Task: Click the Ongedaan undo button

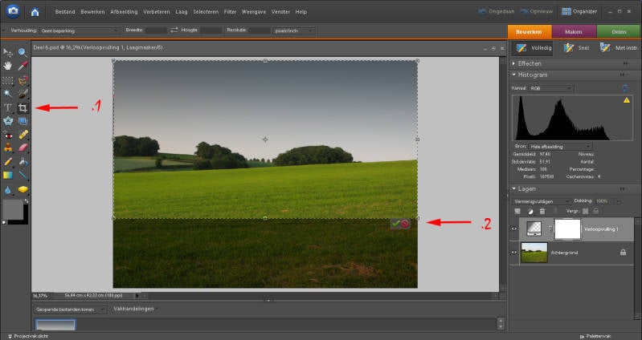Action: (497, 12)
